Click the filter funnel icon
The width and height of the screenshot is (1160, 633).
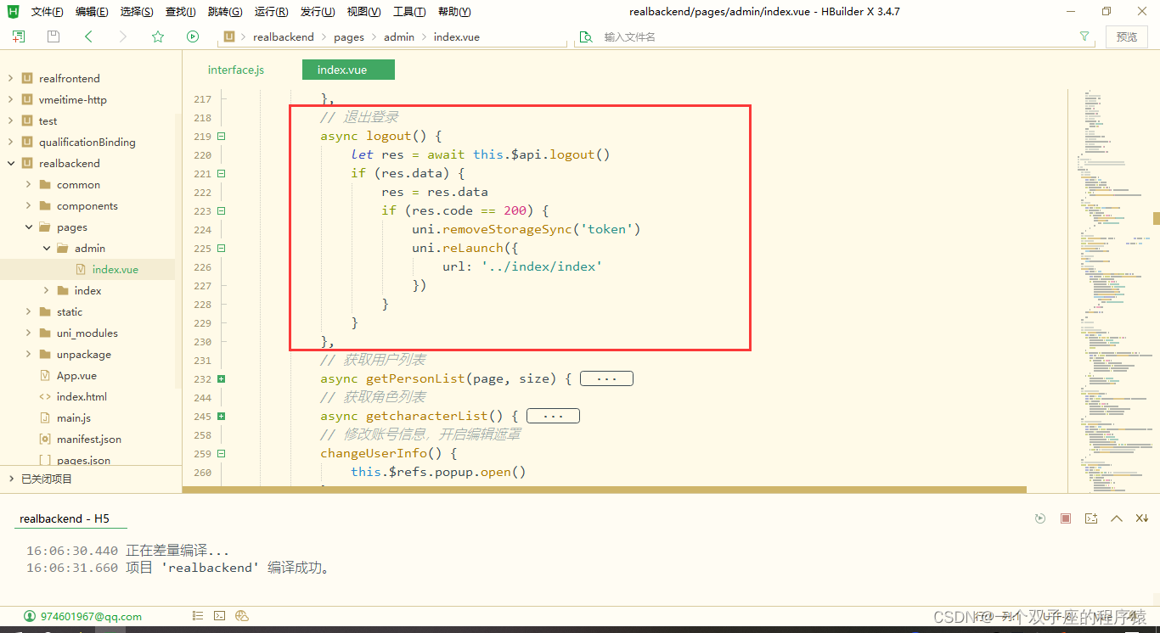(x=1084, y=36)
